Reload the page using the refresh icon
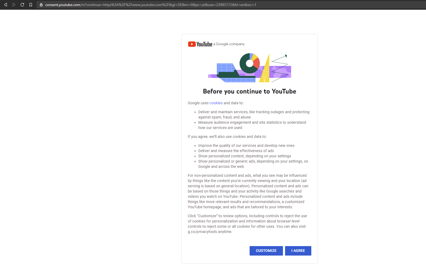 22,4
